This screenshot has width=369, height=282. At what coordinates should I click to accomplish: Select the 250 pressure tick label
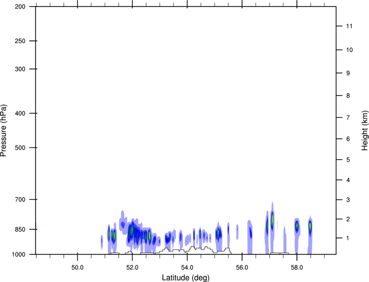pos(20,41)
